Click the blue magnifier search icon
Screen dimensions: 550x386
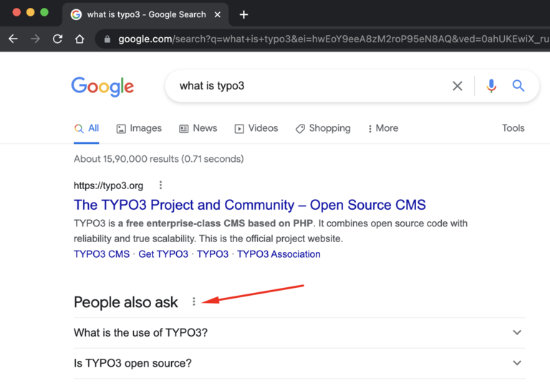tap(518, 86)
